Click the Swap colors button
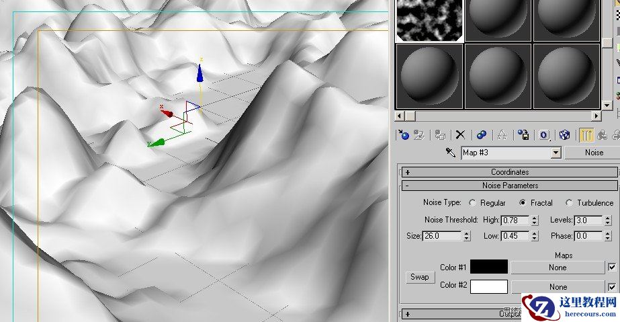This screenshot has height=322, width=620. point(420,277)
